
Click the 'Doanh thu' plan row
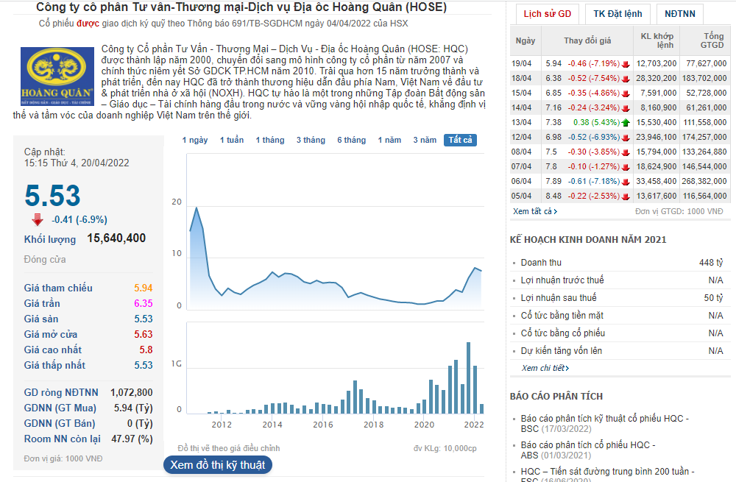[620, 263]
